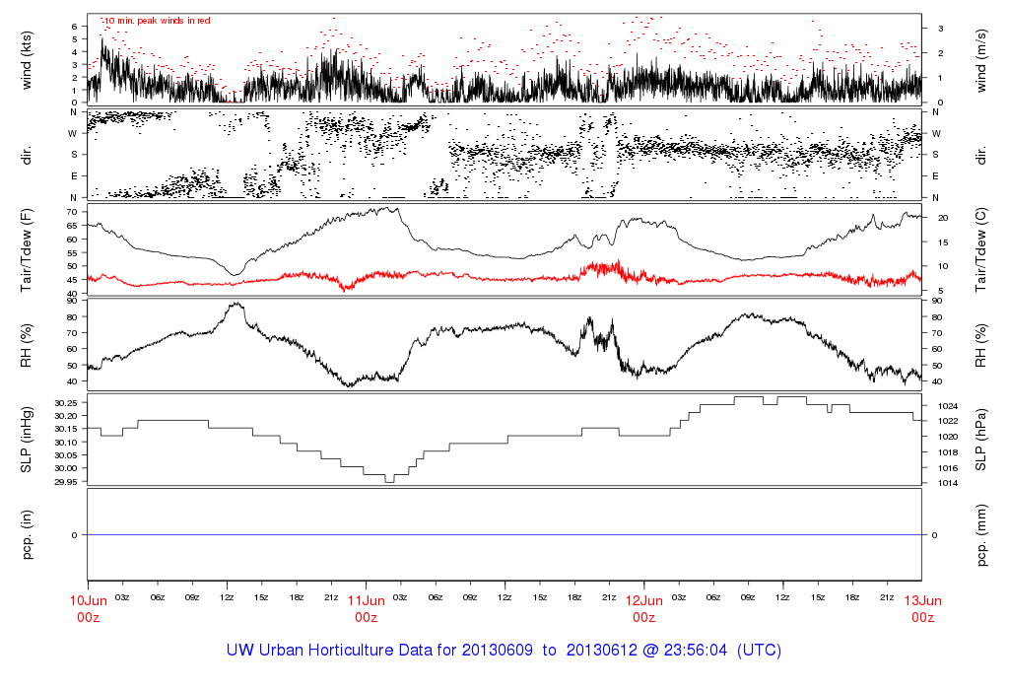Click the "65" tick on the Tair/Tdew (F) axis
The height and width of the screenshot is (690, 1009).
(71, 226)
